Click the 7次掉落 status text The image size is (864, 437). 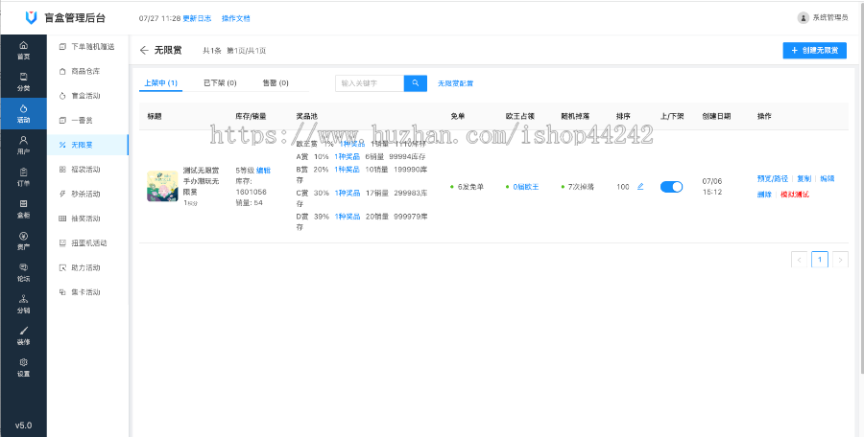point(581,187)
